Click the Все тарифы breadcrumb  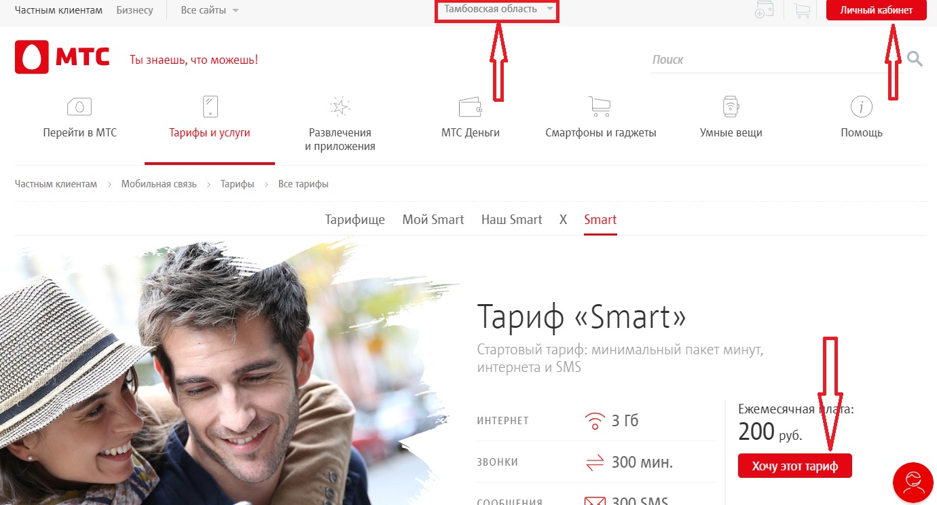304,184
